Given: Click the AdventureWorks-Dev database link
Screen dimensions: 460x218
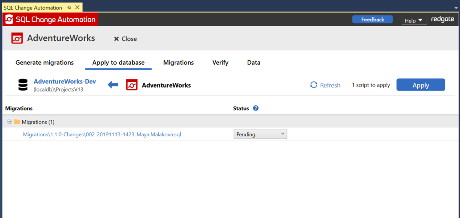Looking at the screenshot, I should pos(65,82).
